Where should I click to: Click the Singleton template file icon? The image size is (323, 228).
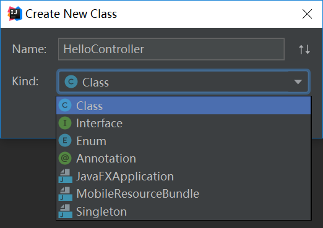click(x=66, y=211)
